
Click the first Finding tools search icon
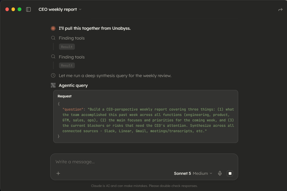[53, 38]
